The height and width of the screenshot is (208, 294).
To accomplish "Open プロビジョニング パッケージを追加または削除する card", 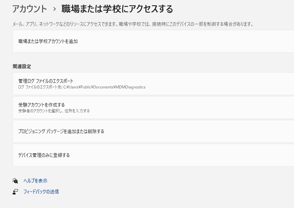I will 153,131.
